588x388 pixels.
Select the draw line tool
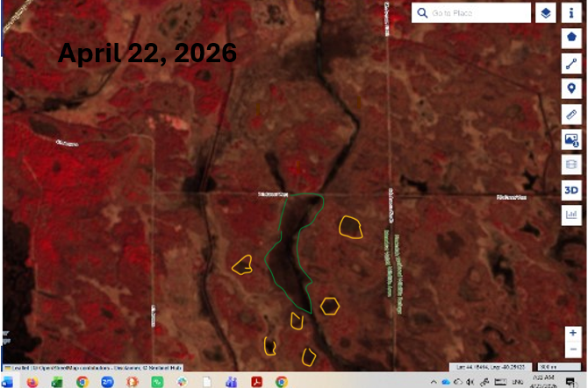[x=572, y=64]
